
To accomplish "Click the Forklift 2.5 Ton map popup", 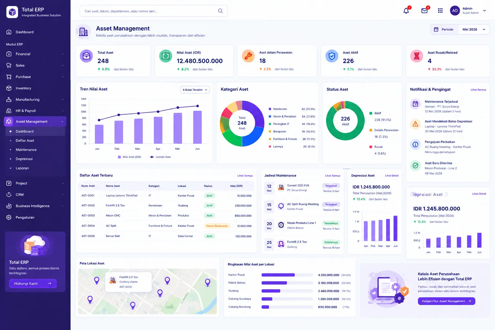I will tap(129, 282).
